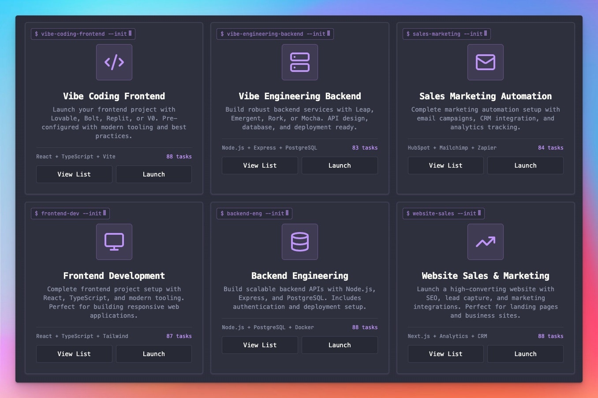Click the frontend-dev --init terminal badge
The image size is (598, 398).
click(70, 213)
